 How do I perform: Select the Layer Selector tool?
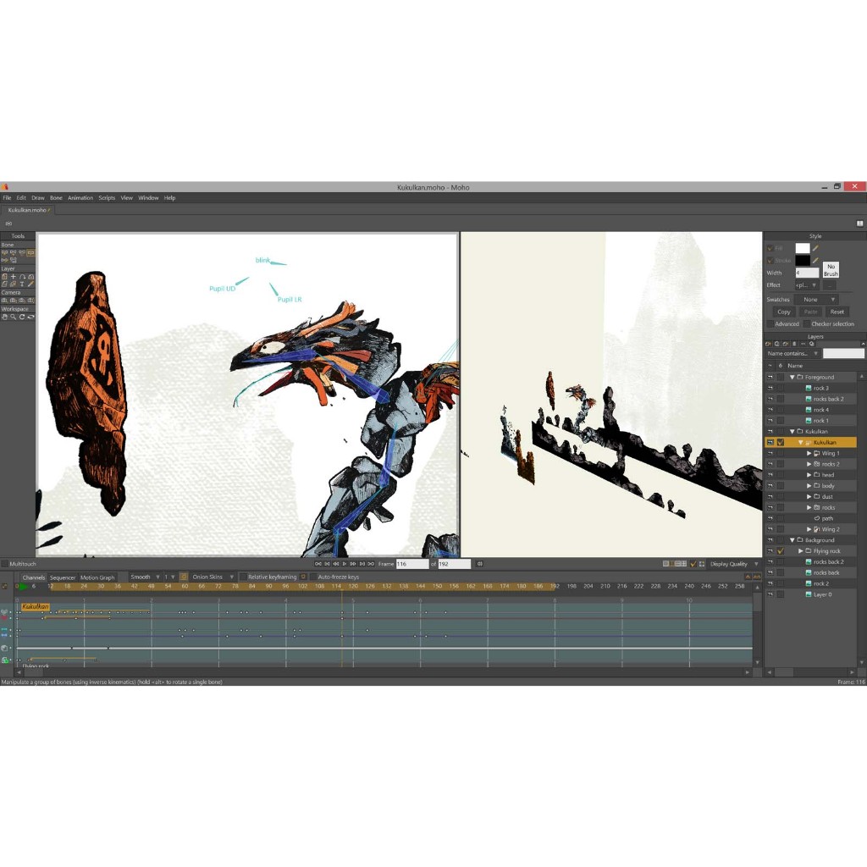[x=14, y=284]
